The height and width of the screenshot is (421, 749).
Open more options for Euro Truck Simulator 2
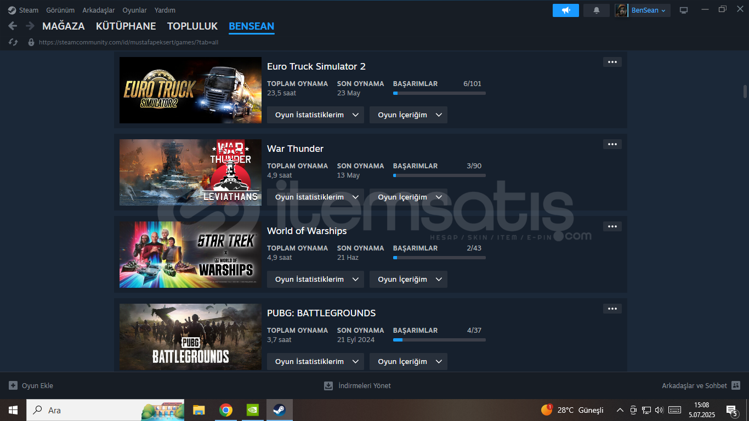click(x=612, y=62)
